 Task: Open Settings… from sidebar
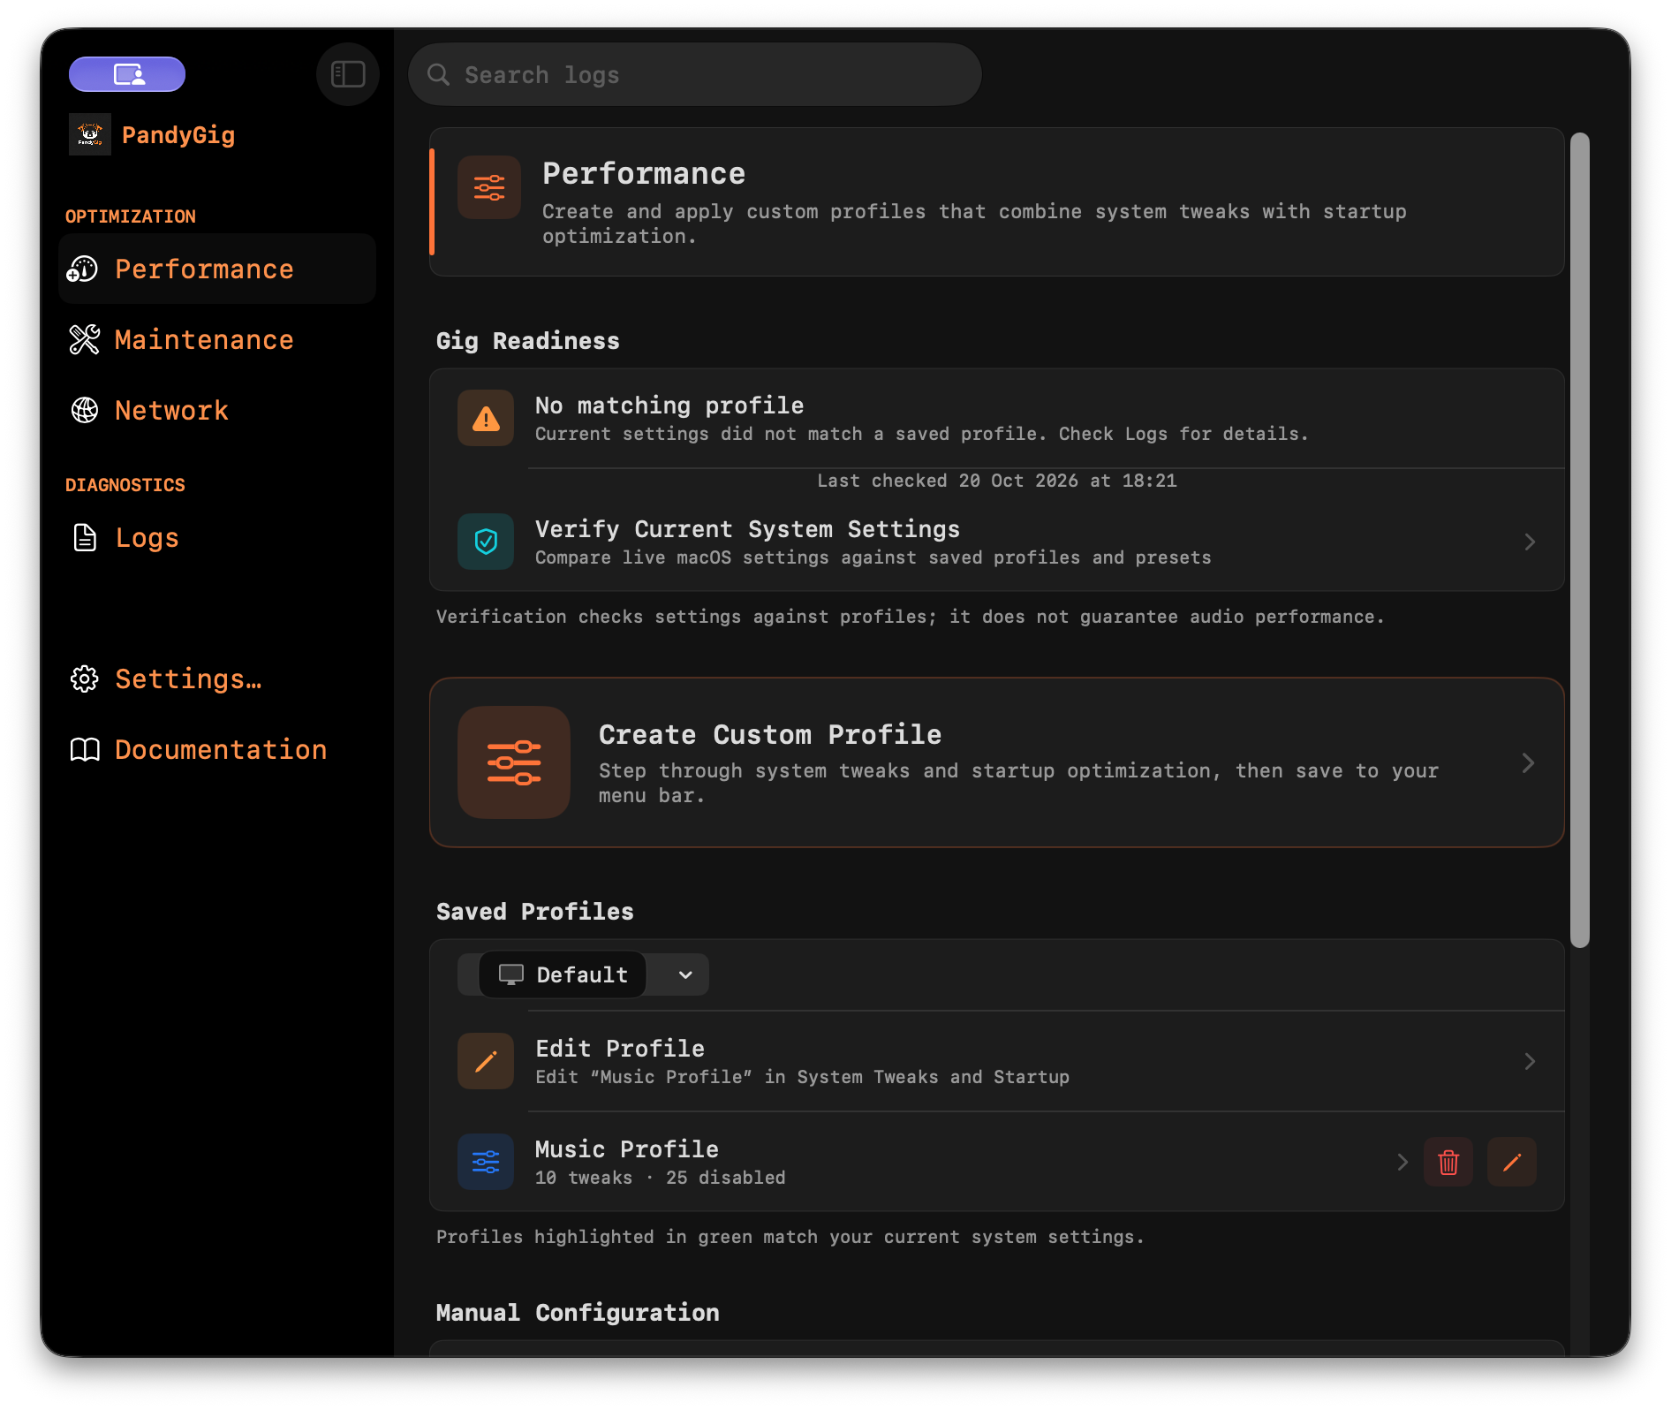tap(217, 678)
